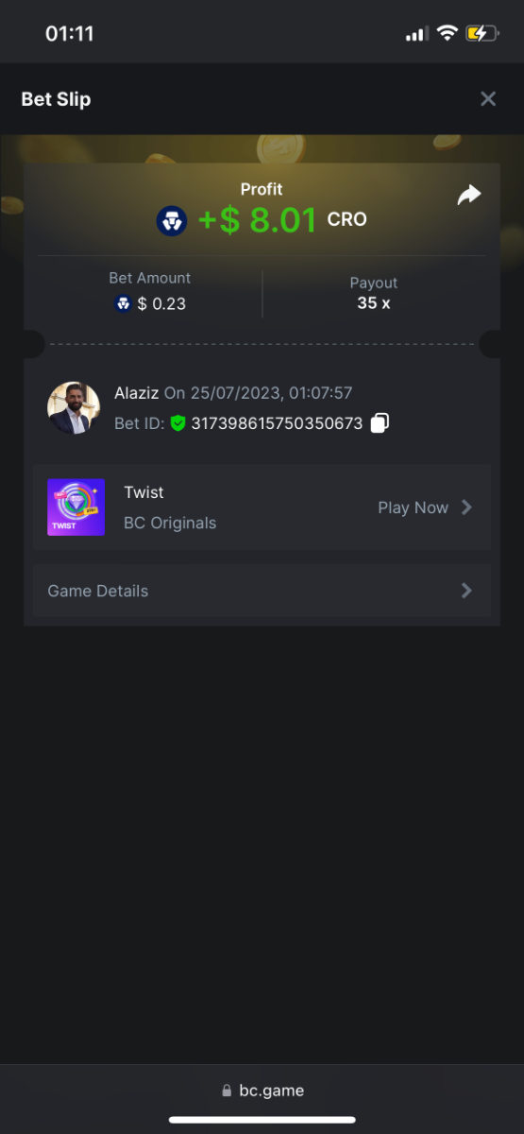Expand the Game Details chevron
Viewport: 524px width, 1134px height.
coord(465,591)
